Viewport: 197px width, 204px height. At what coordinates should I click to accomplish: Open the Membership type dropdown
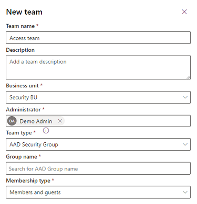tap(98, 192)
